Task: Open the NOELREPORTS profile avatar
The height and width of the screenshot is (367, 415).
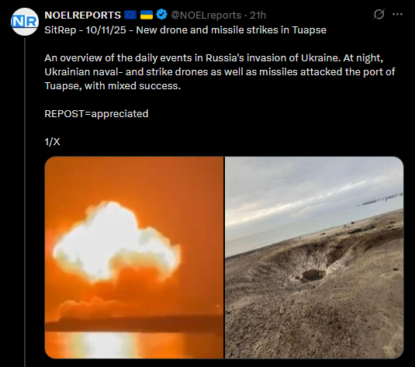Action: pos(25,22)
